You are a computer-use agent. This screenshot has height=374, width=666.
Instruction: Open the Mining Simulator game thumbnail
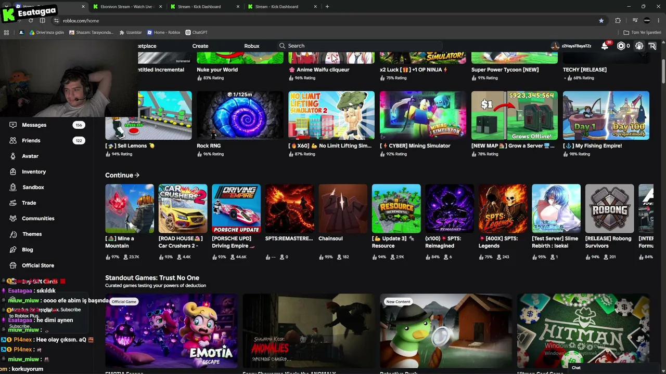pyautogui.click(x=423, y=115)
